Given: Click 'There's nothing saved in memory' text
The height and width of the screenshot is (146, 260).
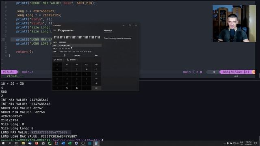Looking at the screenshot, I should click(117, 38).
